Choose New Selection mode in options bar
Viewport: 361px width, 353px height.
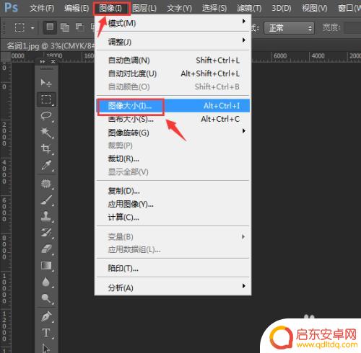pyautogui.click(x=50, y=27)
